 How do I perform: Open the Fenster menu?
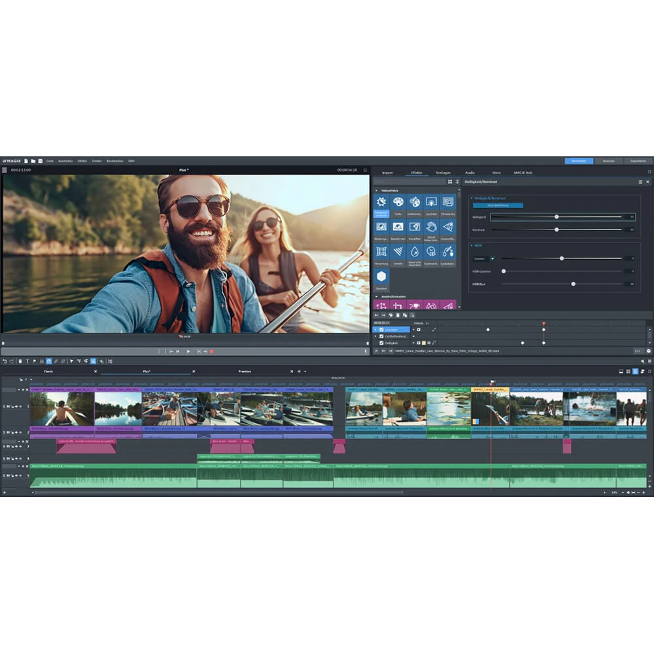tap(97, 161)
